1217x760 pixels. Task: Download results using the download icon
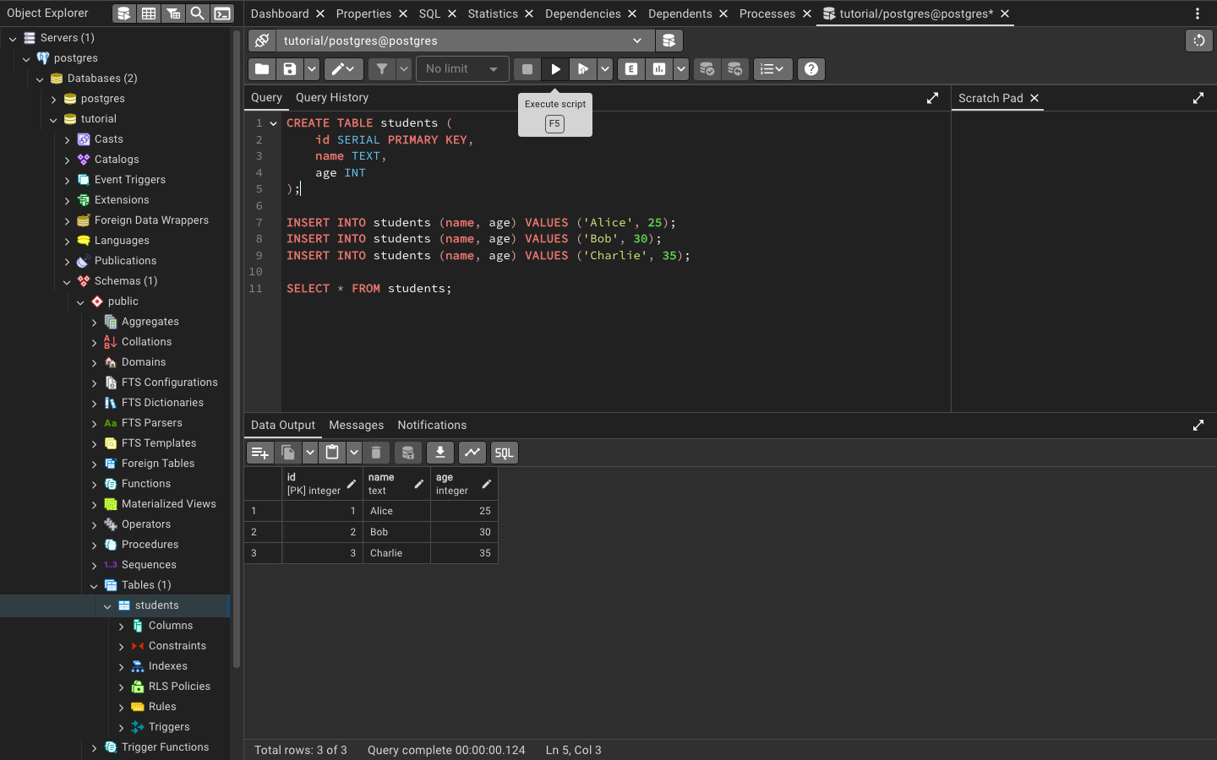[x=440, y=453]
